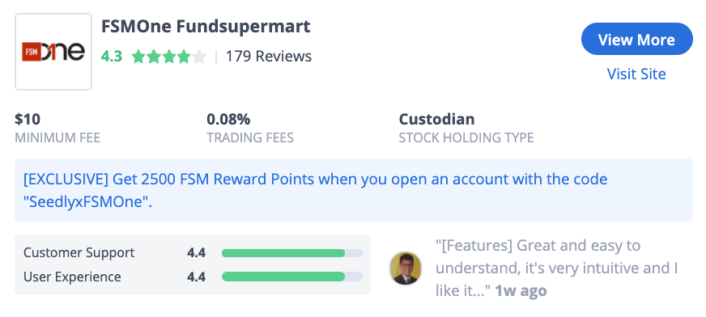Click the second green rating star
706x317 pixels.
pos(154,57)
